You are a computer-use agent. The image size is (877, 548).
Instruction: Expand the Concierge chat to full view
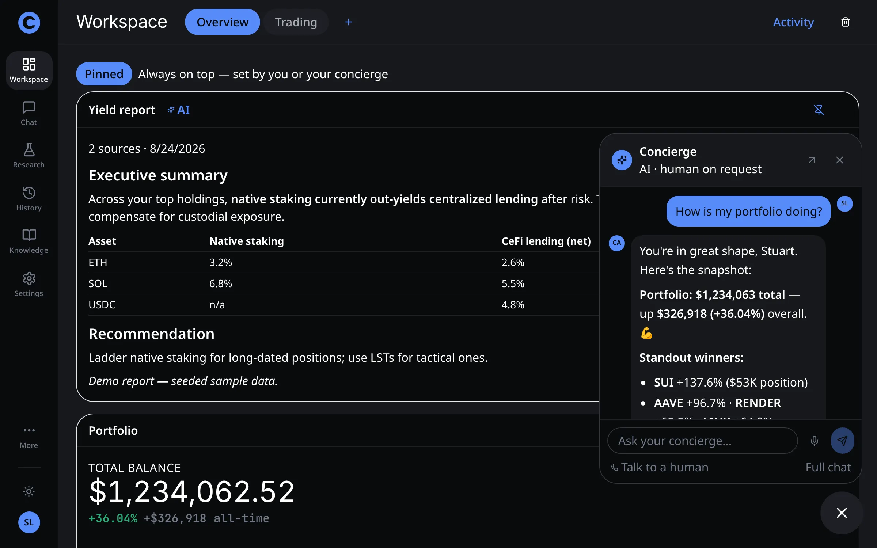[x=812, y=160]
